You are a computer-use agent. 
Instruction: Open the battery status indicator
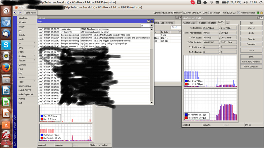coord(231,2)
